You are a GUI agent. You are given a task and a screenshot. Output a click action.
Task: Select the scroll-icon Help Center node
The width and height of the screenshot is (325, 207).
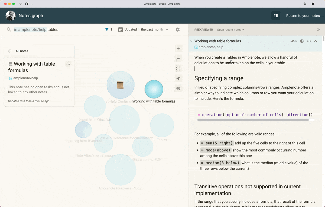pyautogui.click(x=121, y=85)
